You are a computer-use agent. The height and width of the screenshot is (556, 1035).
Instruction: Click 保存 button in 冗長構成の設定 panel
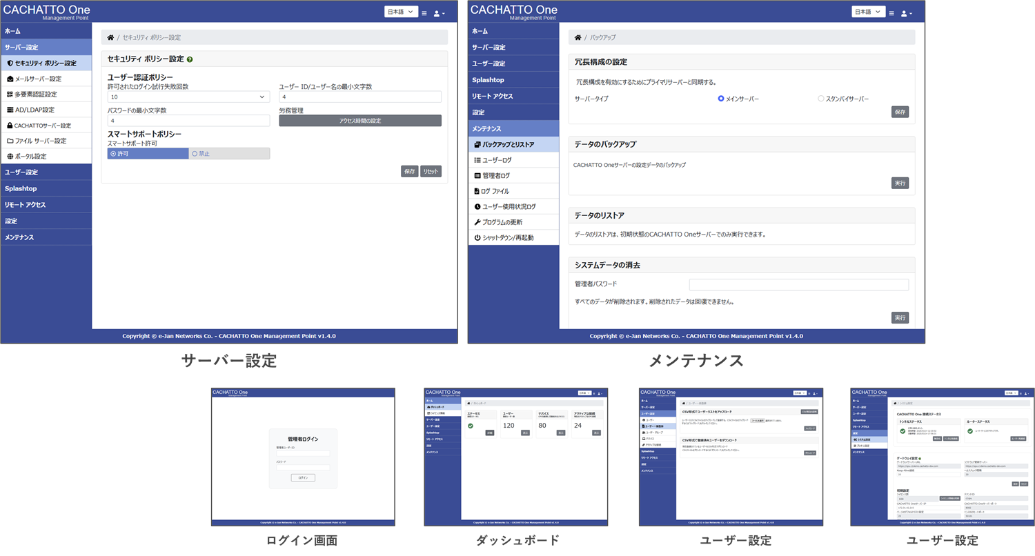click(900, 112)
